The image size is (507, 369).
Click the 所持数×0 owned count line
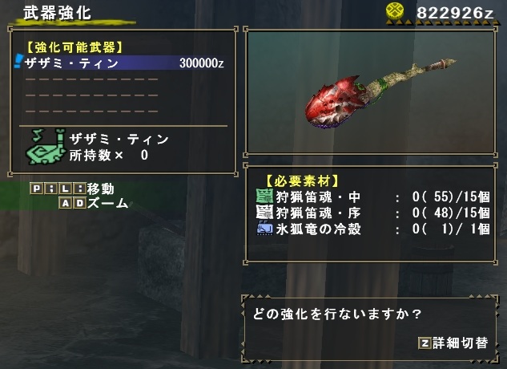[108, 155]
